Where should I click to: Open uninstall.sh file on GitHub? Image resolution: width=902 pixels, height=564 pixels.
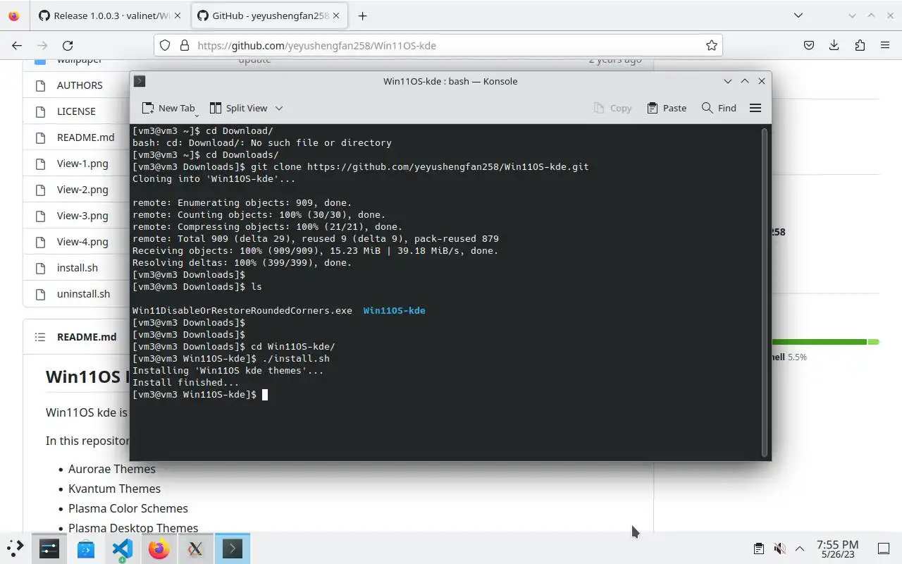tap(83, 294)
